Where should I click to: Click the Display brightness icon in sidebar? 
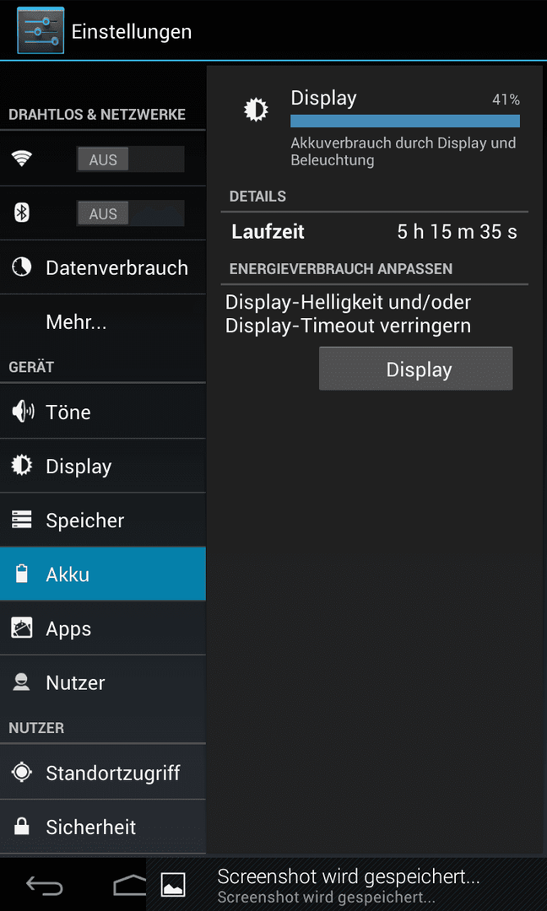tap(21, 466)
